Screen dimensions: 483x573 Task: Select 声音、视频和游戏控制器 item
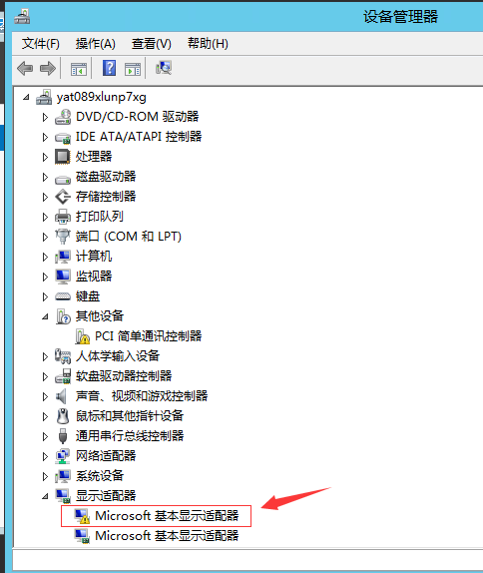click(x=142, y=396)
